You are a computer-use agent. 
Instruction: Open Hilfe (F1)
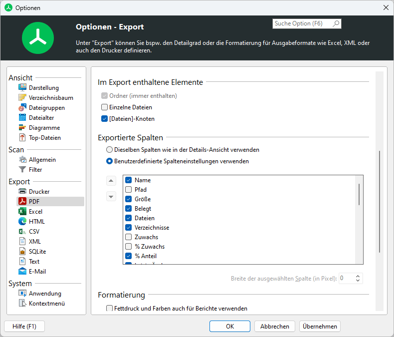pyautogui.click(x=24, y=327)
